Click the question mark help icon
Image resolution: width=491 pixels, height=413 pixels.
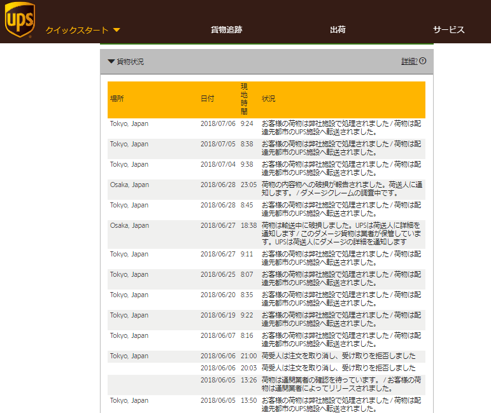click(x=423, y=61)
